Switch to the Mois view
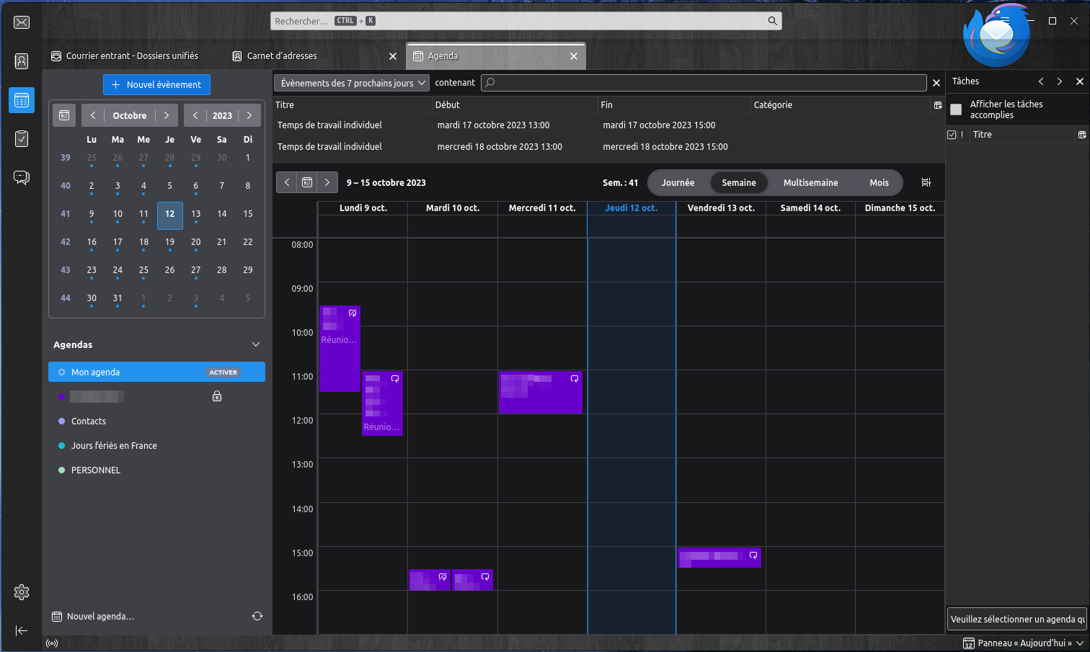The image size is (1090, 652). click(x=879, y=183)
